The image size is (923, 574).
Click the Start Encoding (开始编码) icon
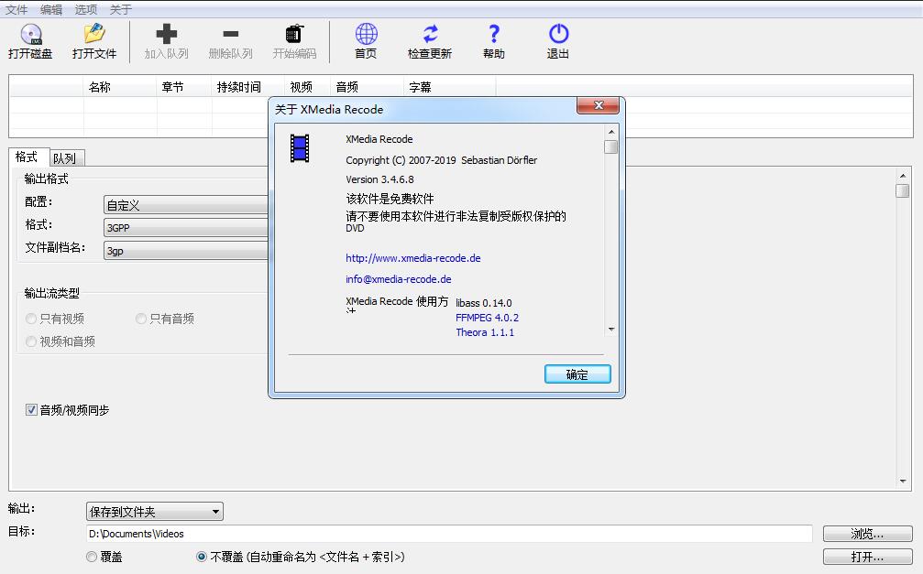click(294, 34)
